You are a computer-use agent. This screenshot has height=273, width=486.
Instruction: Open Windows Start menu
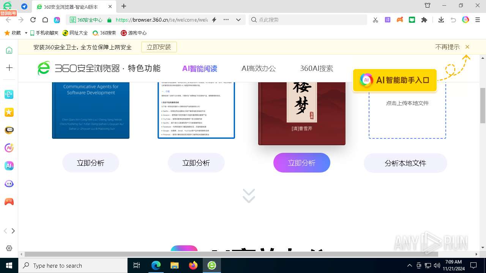click(x=9, y=265)
